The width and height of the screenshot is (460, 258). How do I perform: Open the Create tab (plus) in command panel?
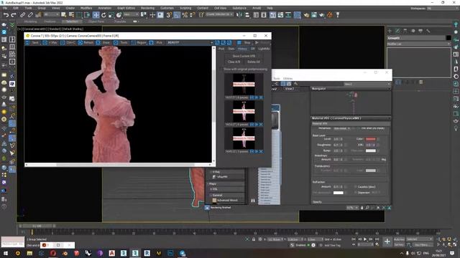(x=390, y=31)
